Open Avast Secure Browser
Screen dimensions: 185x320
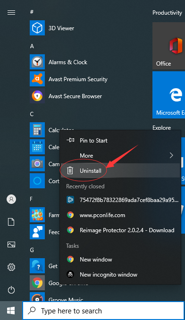pos(75,96)
